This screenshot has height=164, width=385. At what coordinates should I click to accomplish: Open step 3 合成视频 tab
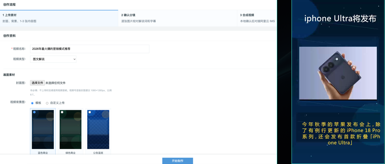[x=257, y=18]
